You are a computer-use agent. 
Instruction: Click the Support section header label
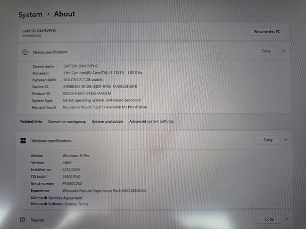tap(37, 220)
